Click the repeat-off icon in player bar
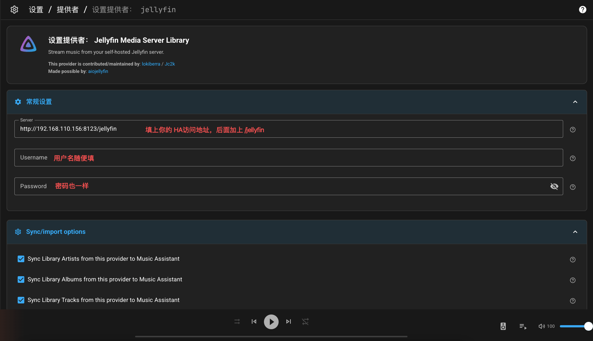593x341 pixels. [x=306, y=321]
